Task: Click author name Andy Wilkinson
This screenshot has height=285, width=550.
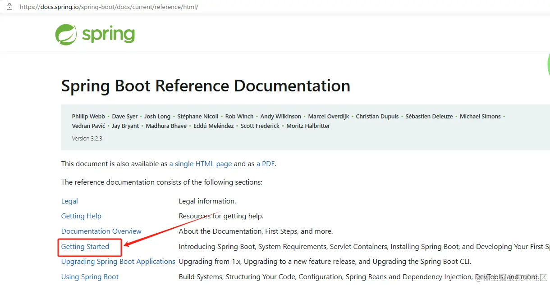Action: coord(281,116)
